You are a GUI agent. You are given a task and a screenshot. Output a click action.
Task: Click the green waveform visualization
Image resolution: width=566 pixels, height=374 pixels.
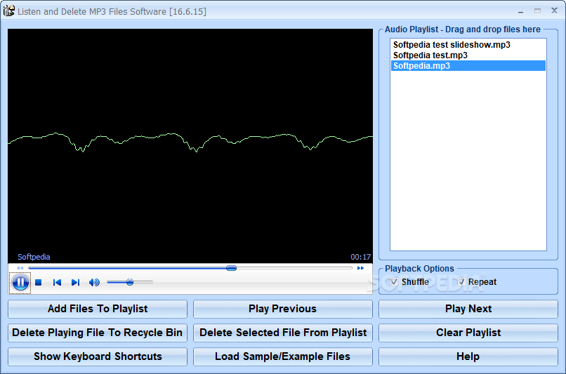tap(190, 142)
